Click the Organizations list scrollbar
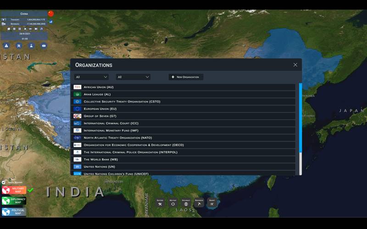 click(300, 119)
